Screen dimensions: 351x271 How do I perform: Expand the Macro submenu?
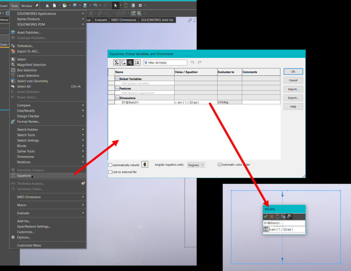pyautogui.click(x=48, y=205)
